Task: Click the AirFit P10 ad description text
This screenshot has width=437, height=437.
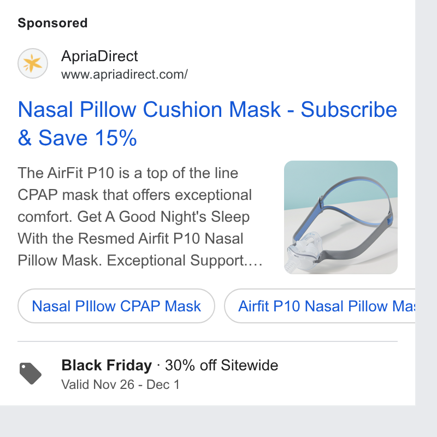Action: (140, 217)
